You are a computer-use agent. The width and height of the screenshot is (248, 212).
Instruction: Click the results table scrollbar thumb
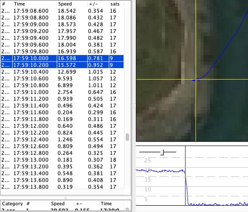127,209
